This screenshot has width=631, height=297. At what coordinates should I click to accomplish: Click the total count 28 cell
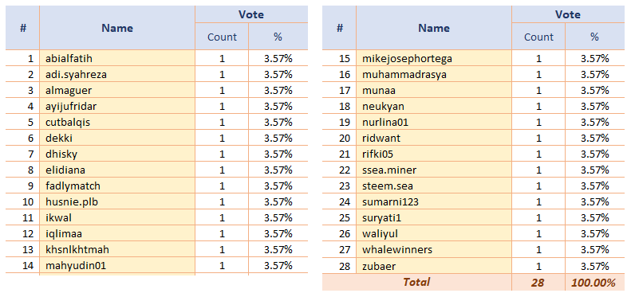[538, 282]
